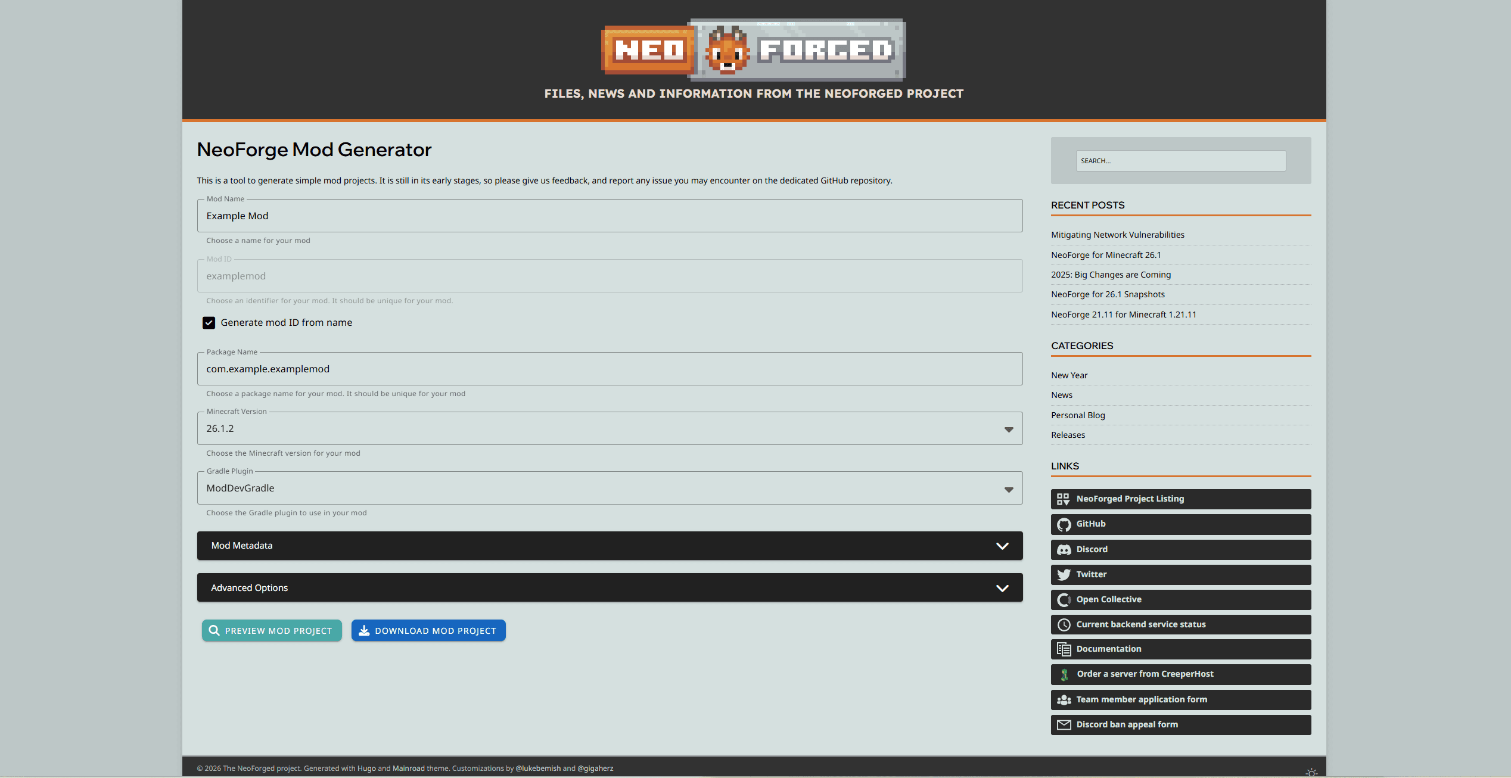This screenshot has width=1511, height=778.
Task: Open NeoForge for 26.1 Snapshots post
Action: pyautogui.click(x=1108, y=294)
